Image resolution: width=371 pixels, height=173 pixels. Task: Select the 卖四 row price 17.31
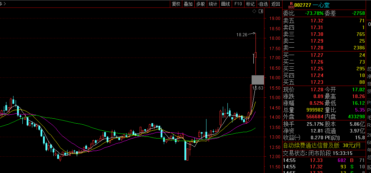(317, 27)
